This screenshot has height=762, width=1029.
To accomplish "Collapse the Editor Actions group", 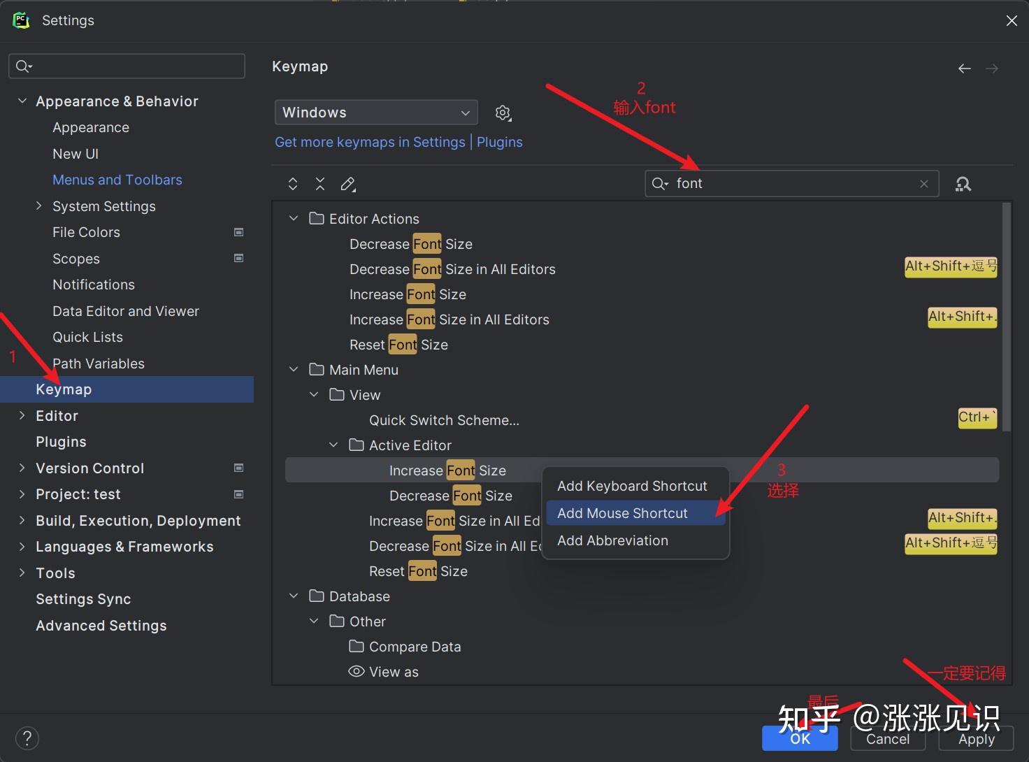I will (x=294, y=219).
